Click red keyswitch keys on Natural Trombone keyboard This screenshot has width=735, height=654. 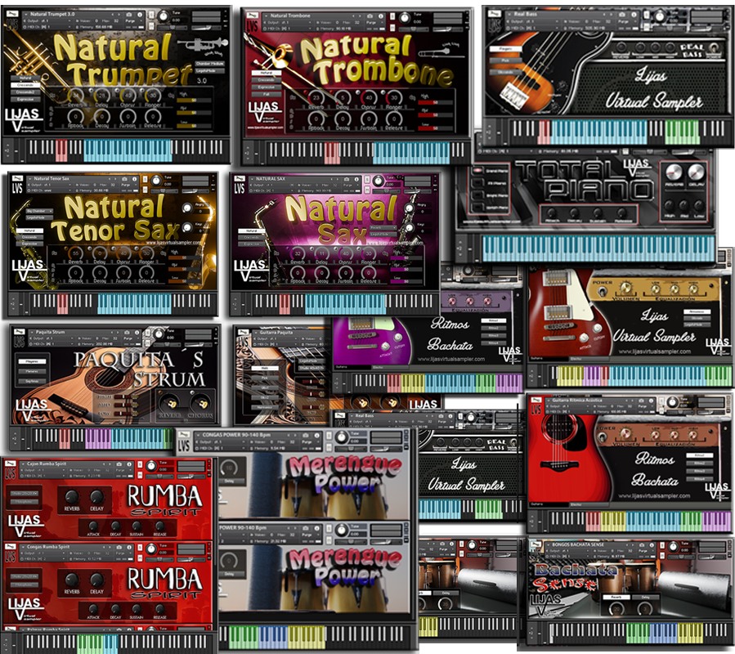point(332,152)
